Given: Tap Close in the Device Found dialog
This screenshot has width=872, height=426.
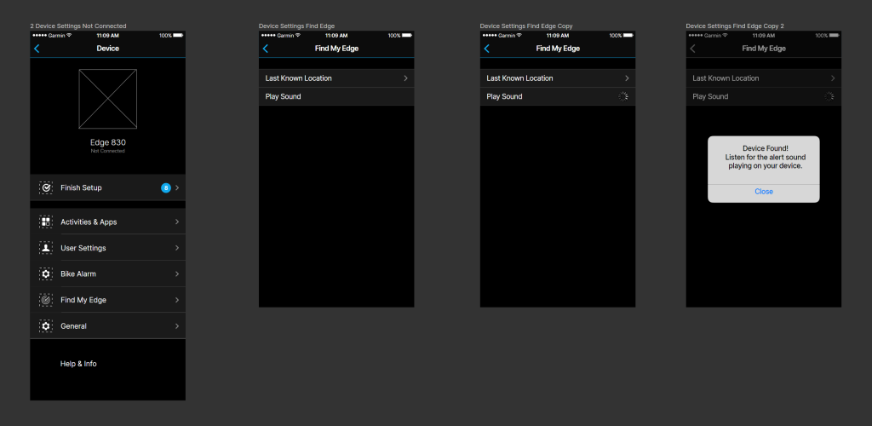Looking at the screenshot, I should pos(764,192).
